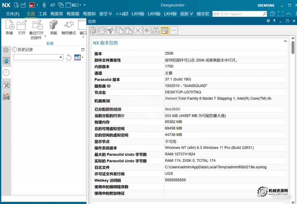The image size is (297, 204).
Task: Click the 新建 (New) file icon
Action: [9, 26]
